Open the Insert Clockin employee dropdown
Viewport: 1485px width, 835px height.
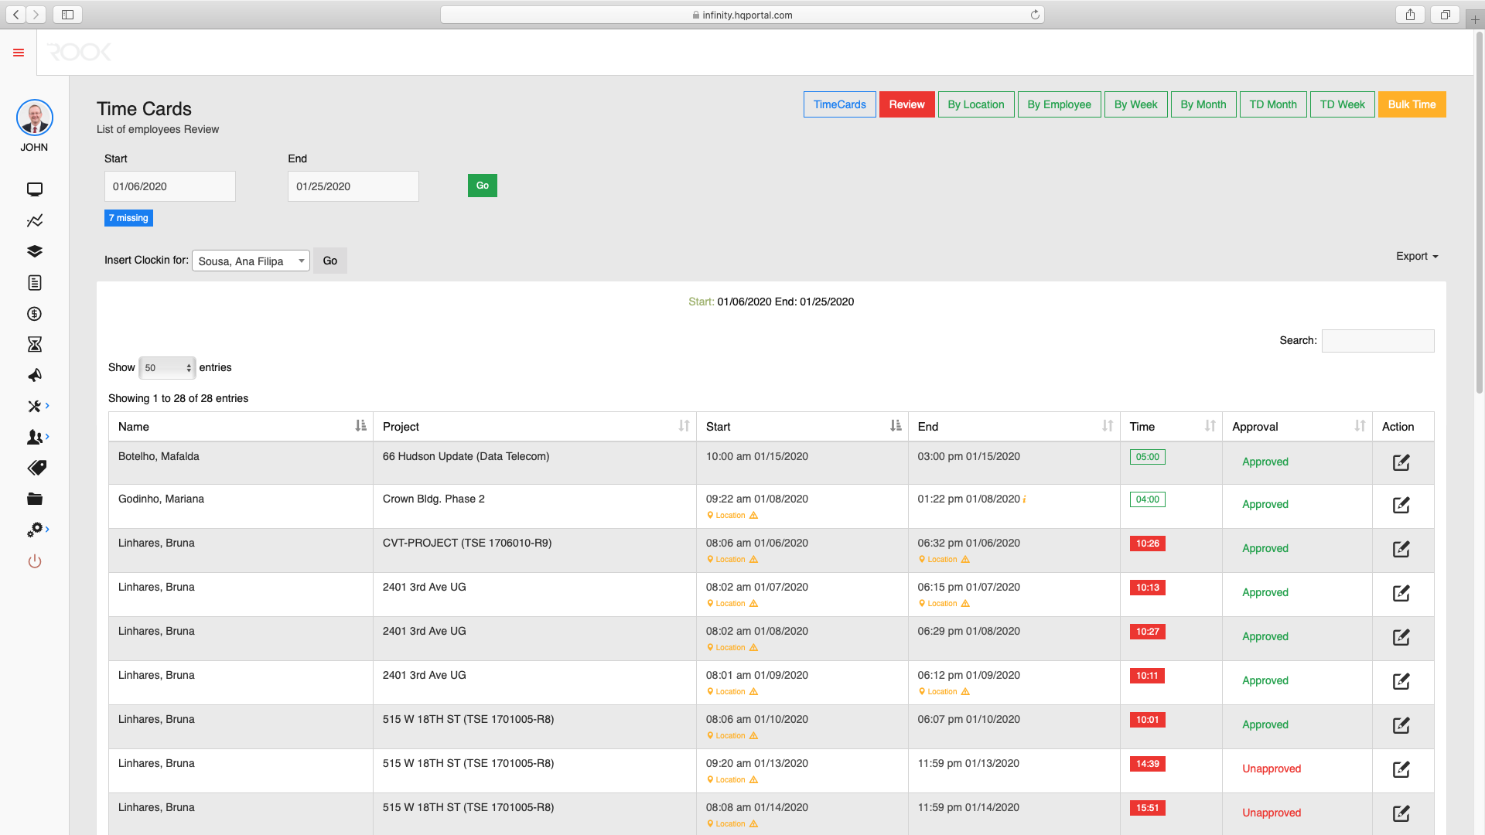[x=250, y=261]
